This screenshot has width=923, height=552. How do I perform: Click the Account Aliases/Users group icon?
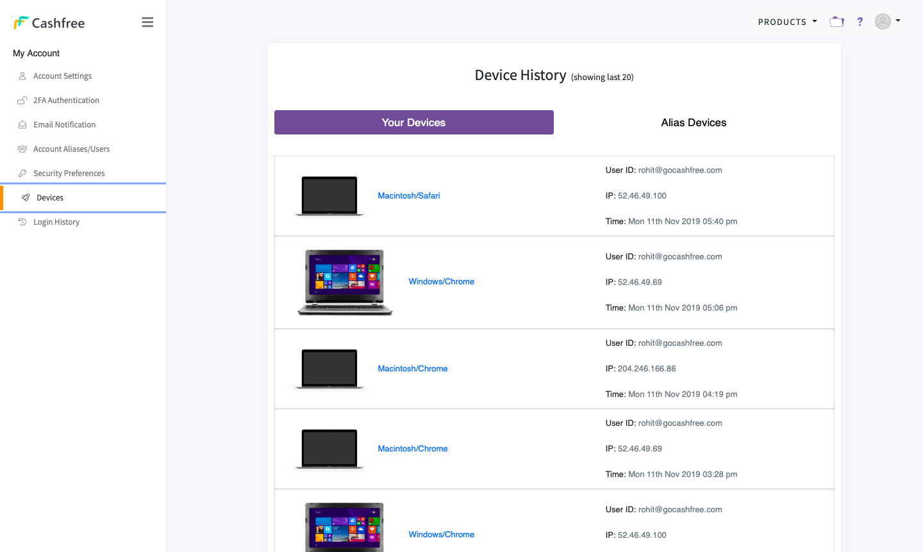tap(22, 149)
